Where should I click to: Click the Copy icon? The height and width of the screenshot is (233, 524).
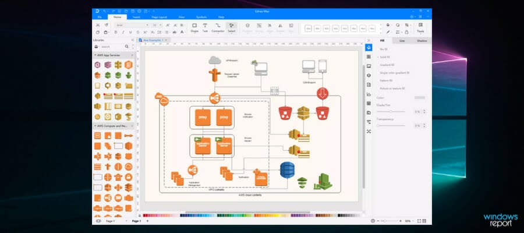click(x=98, y=33)
